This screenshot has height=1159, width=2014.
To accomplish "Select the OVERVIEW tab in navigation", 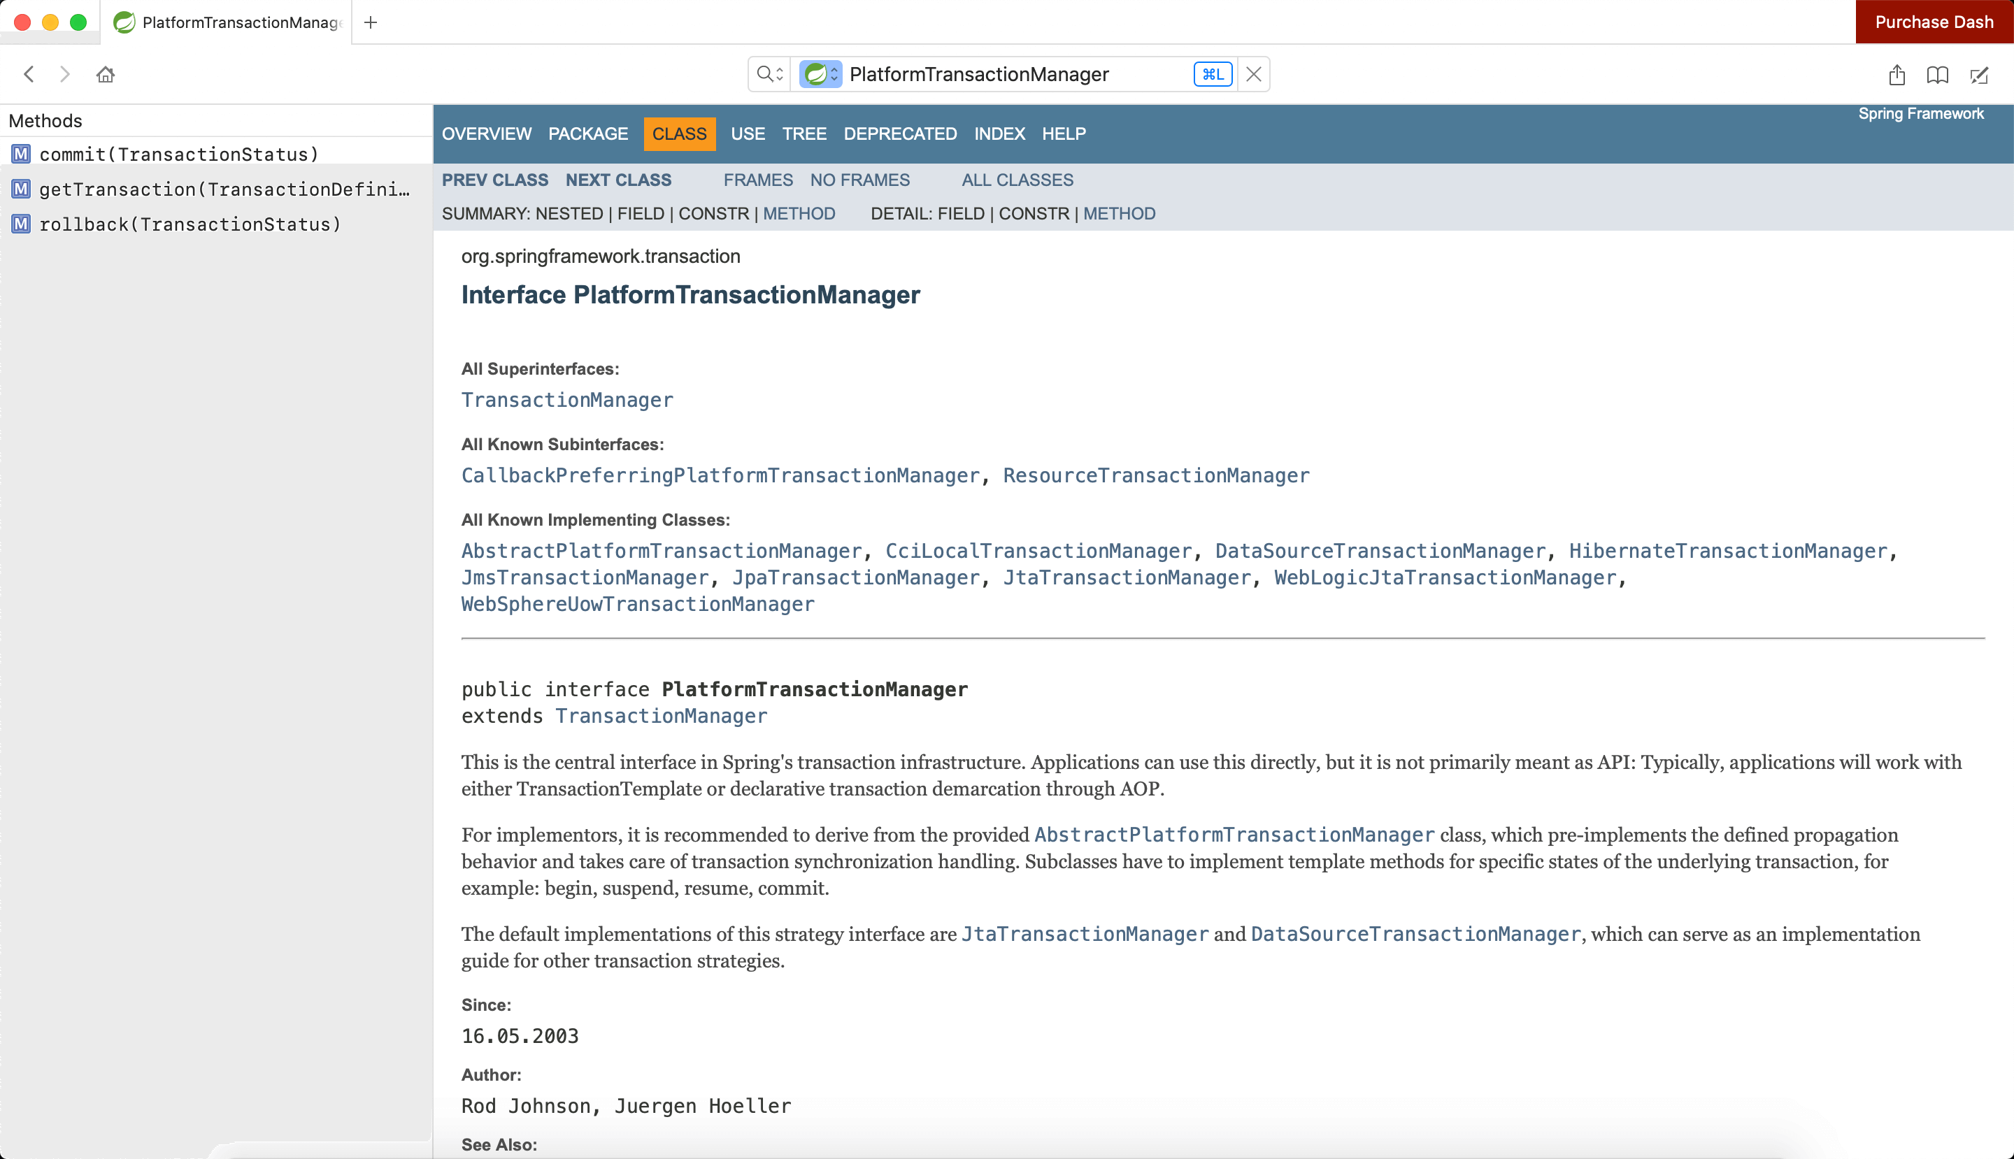I will 485,133.
